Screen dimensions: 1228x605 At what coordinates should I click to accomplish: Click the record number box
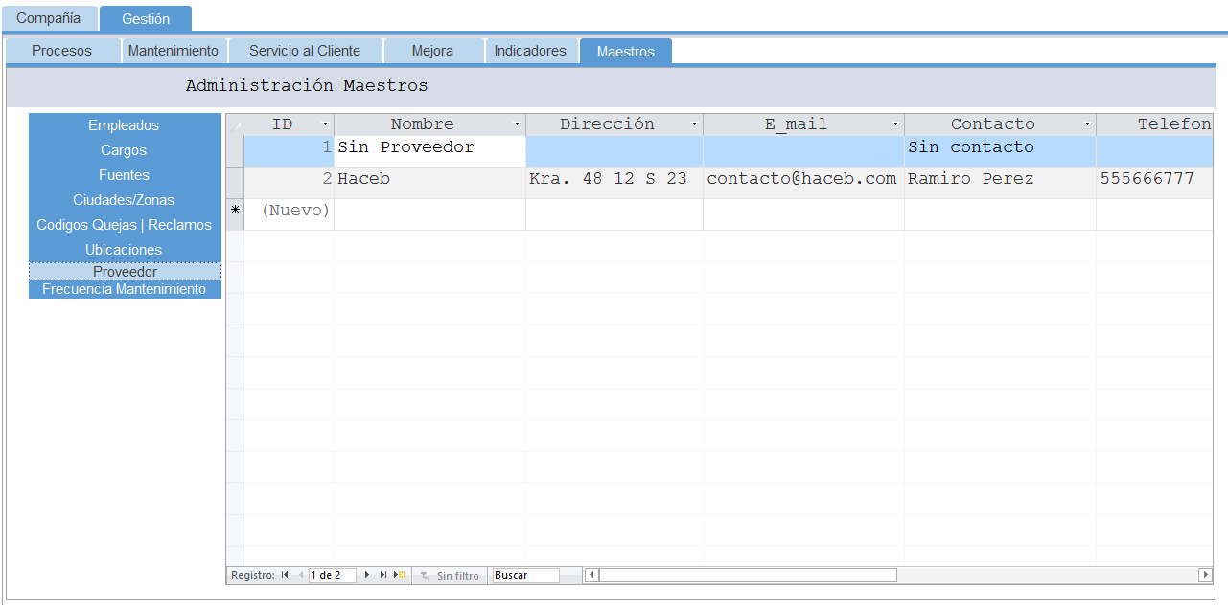pyautogui.click(x=332, y=575)
